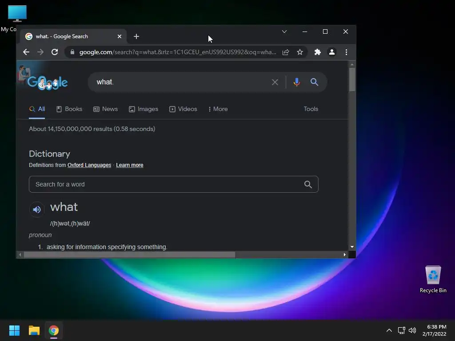Viewport: 455px width, 341px height.
Task: Play the pronunciation of 'what'
Action: click(37, 210)
